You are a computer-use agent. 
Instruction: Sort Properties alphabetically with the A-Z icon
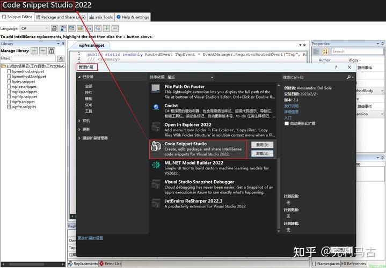325,51
